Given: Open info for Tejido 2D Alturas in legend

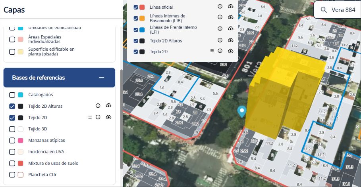Looking at the screenshot, I should tap(220, 40).
